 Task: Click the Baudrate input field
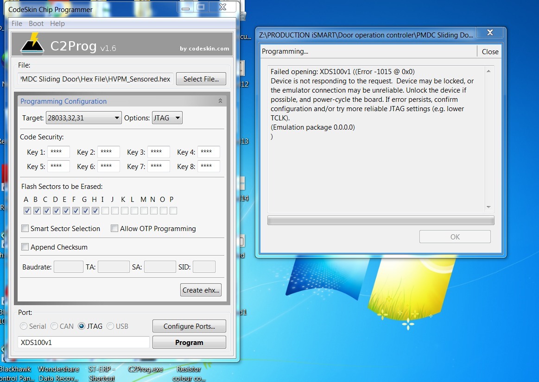click(x=69, y=267)
